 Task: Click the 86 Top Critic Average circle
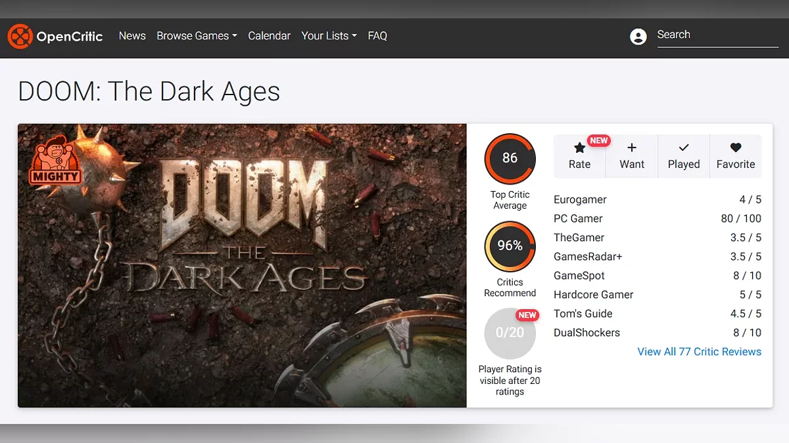click(x=510, y=158)
